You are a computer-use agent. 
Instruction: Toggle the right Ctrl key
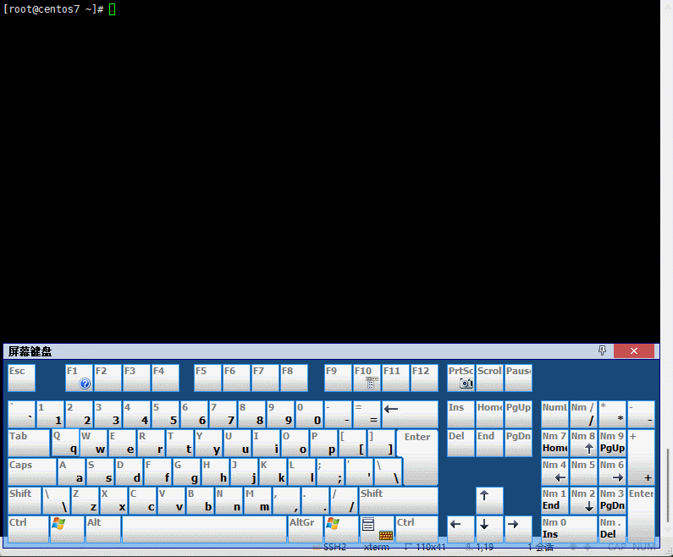pos(416,529)
